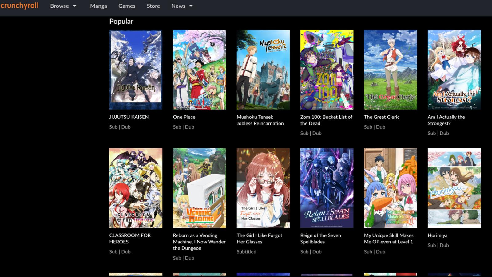The width and height of the screenshot is (492, 277).
Task: Select Reign of the Seven Spellblades poster
Action: [x=327, y=188]
